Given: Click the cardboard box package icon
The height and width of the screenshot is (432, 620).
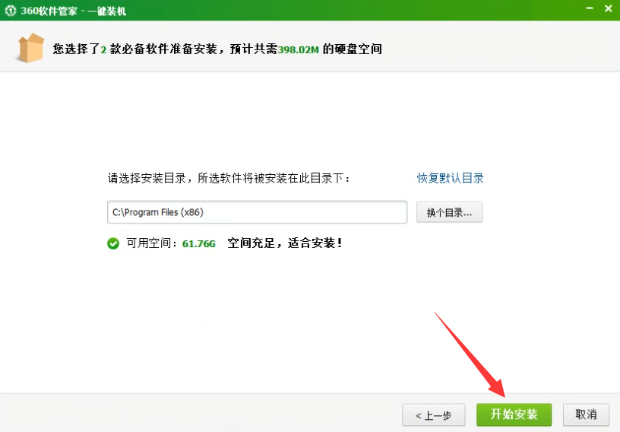Looking at the screenshot, I should pyautogui.click(x=31, y=48).
